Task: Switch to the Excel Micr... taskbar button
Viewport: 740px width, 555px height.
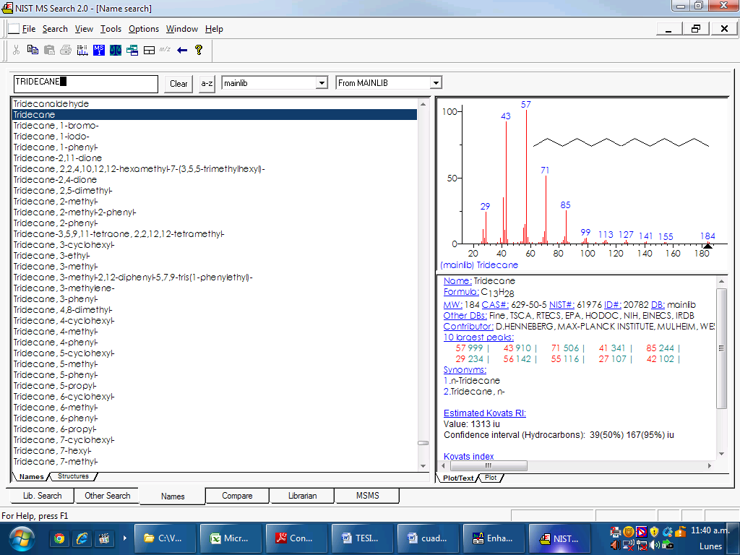Action: click(x=231, y=538)
